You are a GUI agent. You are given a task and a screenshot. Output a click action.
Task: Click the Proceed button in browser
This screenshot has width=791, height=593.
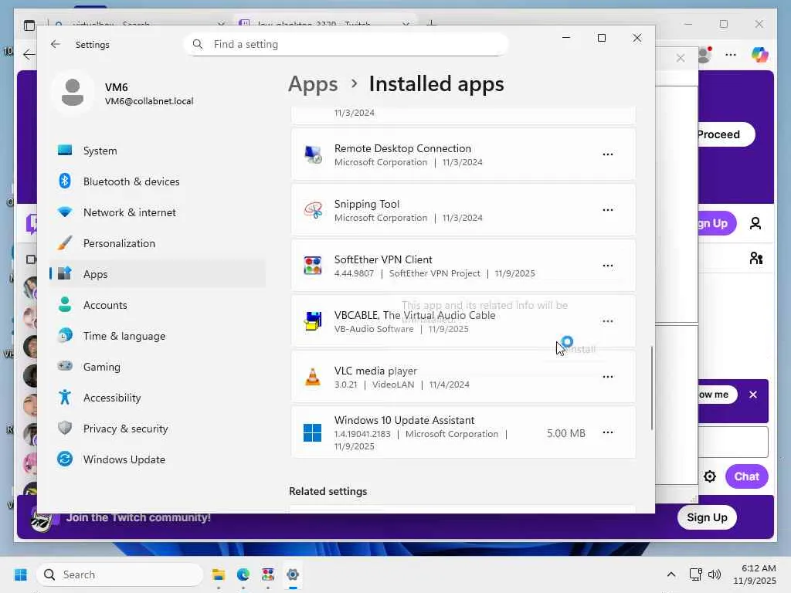tap(725, 134)
